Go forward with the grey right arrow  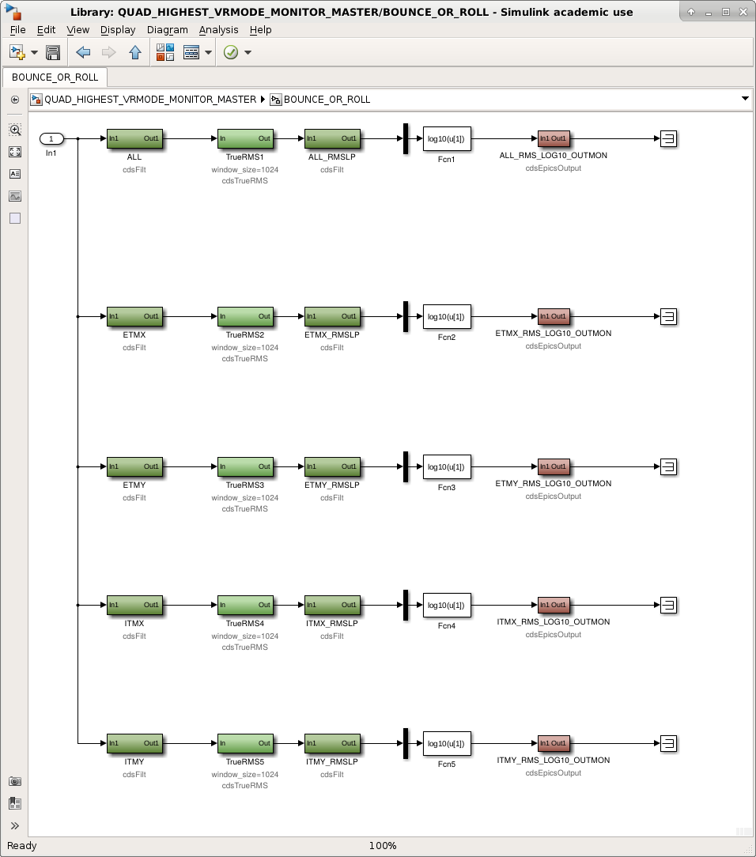[109, 52]
